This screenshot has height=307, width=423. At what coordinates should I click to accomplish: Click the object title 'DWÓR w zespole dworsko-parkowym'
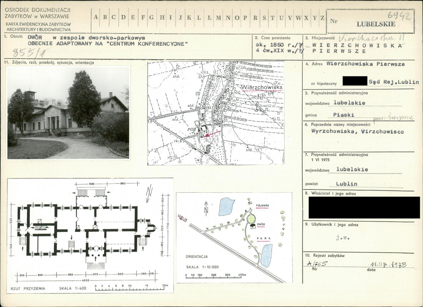[86, 38]
